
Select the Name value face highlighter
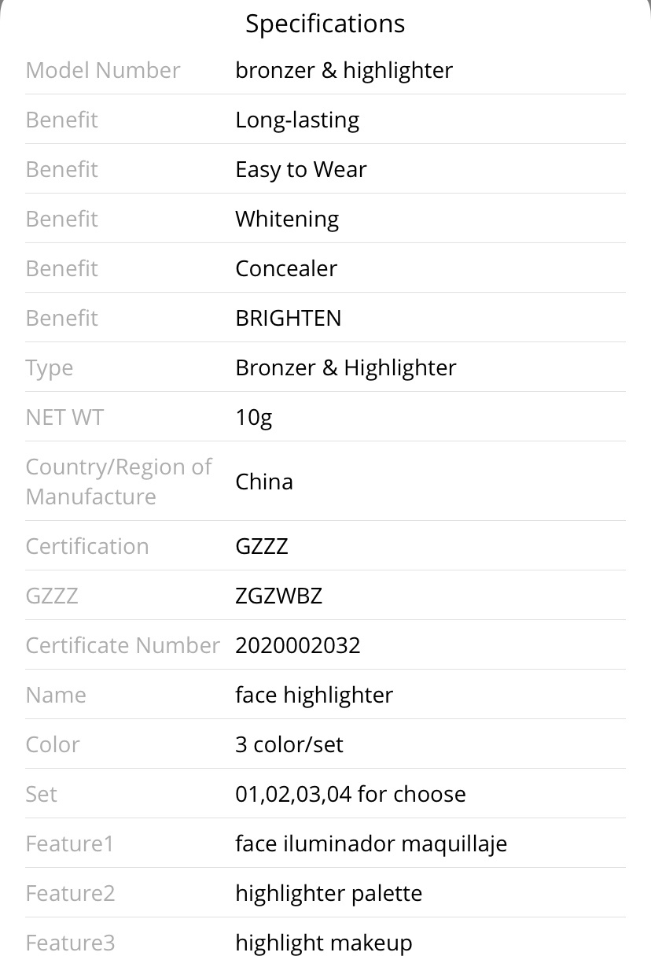tap(314, 695)
